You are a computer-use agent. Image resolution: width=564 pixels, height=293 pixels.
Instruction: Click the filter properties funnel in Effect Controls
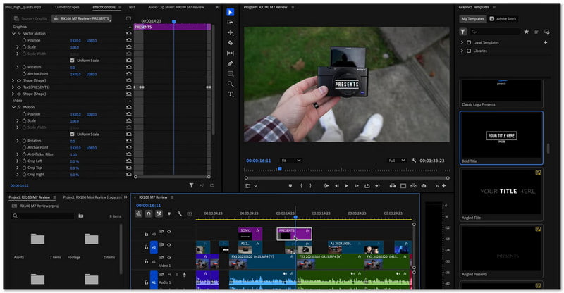click(x=191, y=185)
